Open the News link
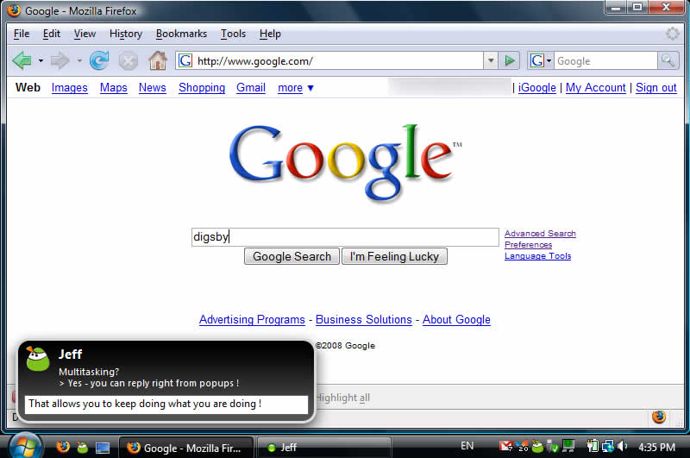 153,88
